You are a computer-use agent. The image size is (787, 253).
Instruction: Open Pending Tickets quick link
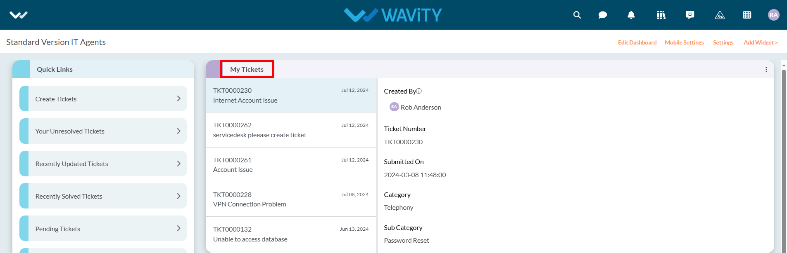[x=103, y=228]
